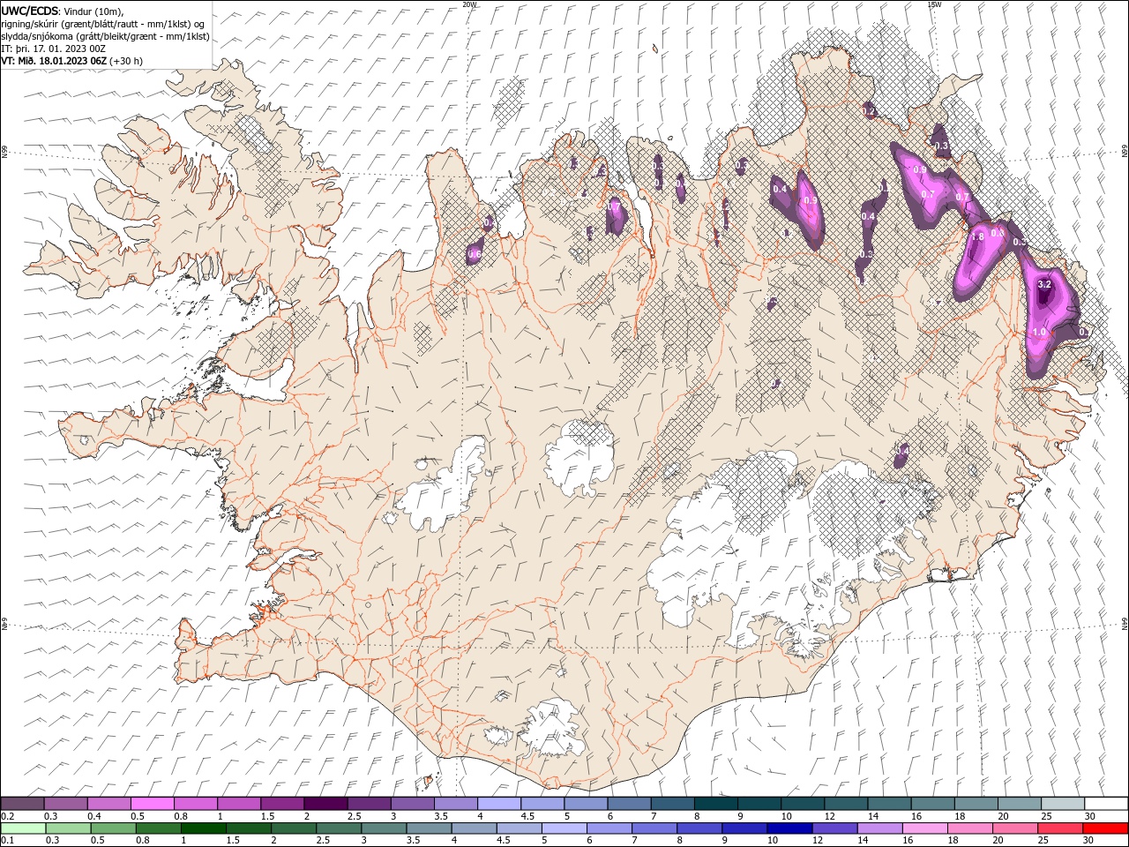
Task: Click the 'IT: þri. 17. 01. 2023 00Z' line
Action: tap(54, 49)
